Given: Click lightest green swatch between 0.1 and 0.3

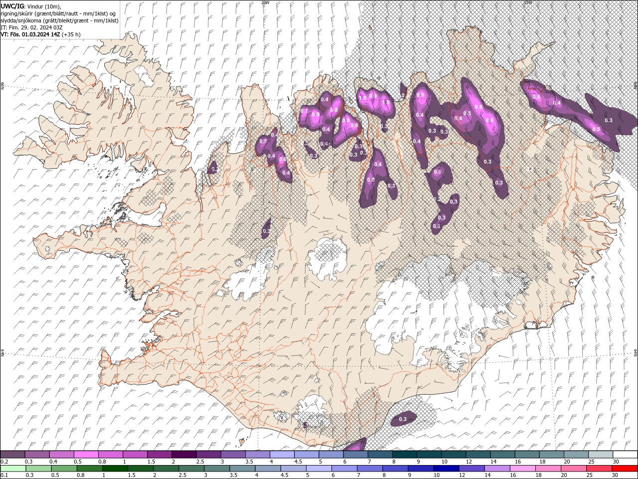Looking at the screenshot, I should 13,469.
